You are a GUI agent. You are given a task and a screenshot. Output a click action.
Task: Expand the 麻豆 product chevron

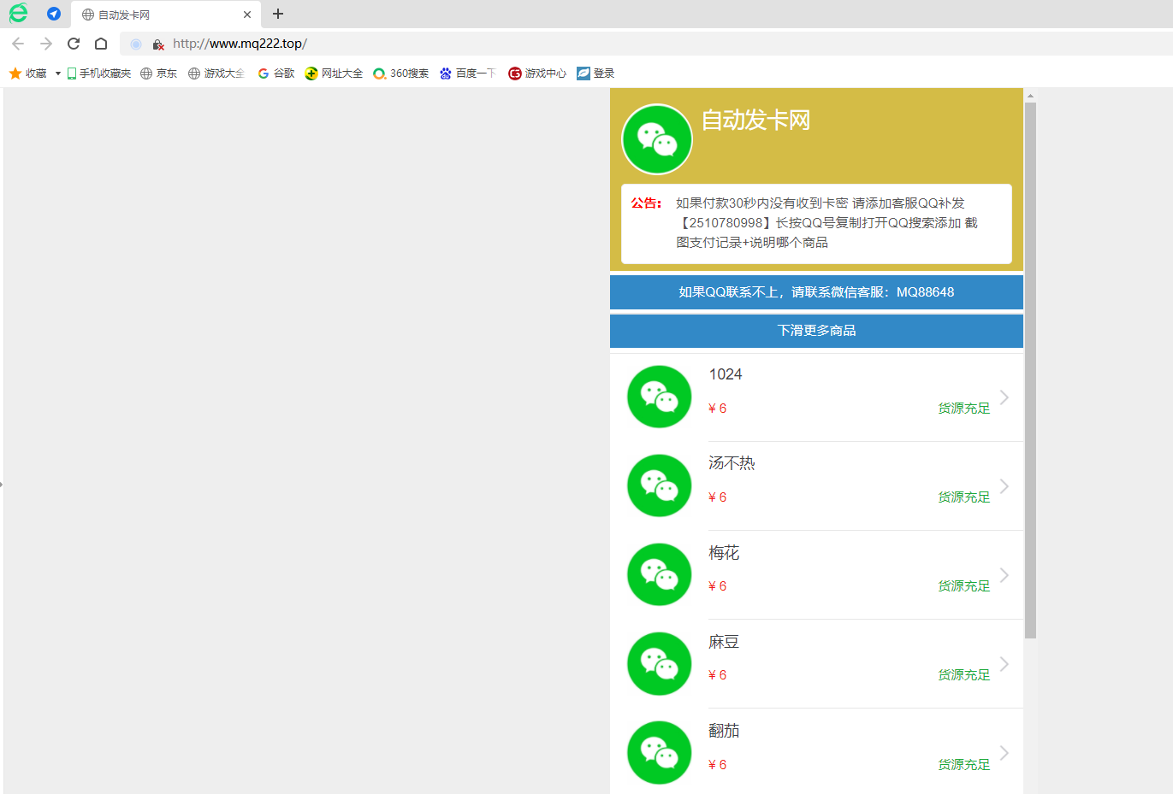pyautogui.click(x=1004, y=664)
